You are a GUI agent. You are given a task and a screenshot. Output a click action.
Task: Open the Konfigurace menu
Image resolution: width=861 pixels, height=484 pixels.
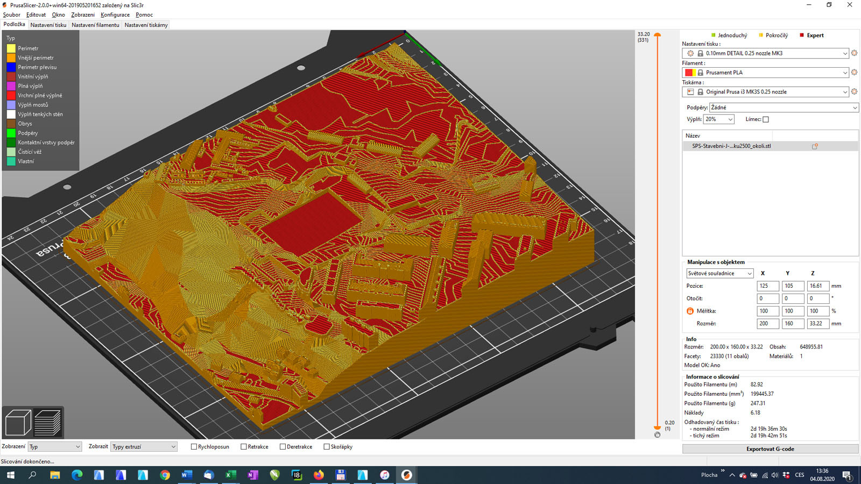pos(115,15)
